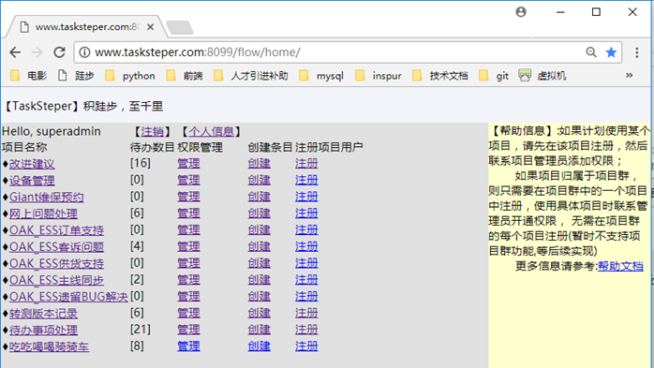
Task: Open the 设备管理 project
Action: 32,181
